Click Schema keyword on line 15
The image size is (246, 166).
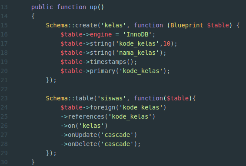[57, 25]
